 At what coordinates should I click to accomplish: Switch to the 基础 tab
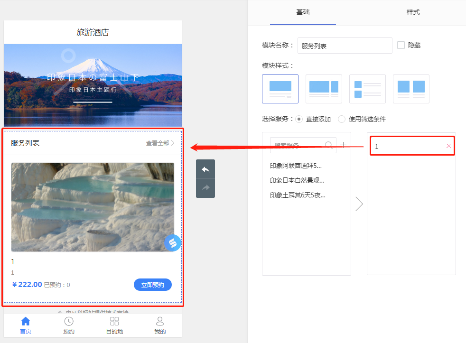(303, 12)
